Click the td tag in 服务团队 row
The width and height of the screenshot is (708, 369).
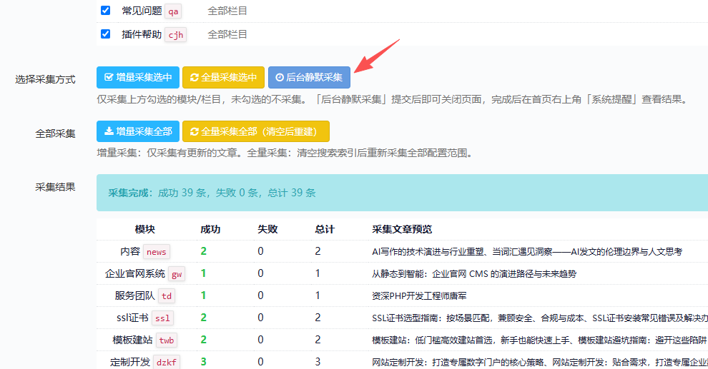tap(167, 296)
